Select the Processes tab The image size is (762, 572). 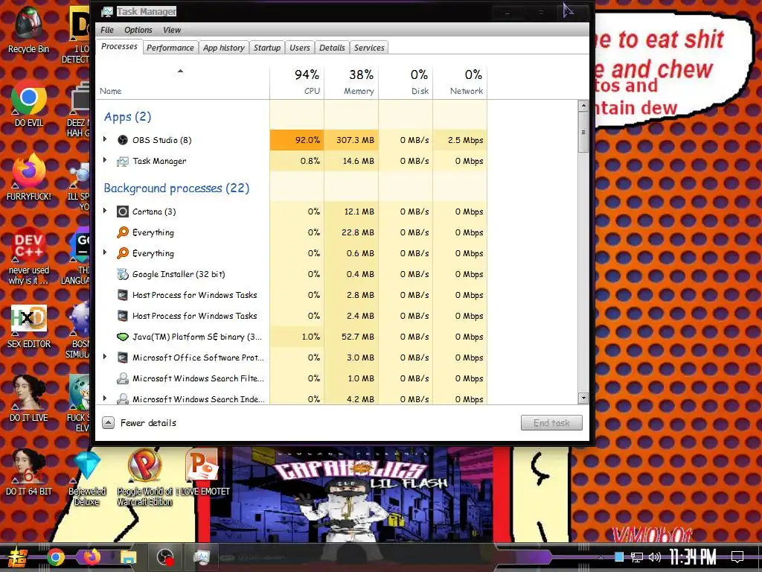(x=119, y=47)
